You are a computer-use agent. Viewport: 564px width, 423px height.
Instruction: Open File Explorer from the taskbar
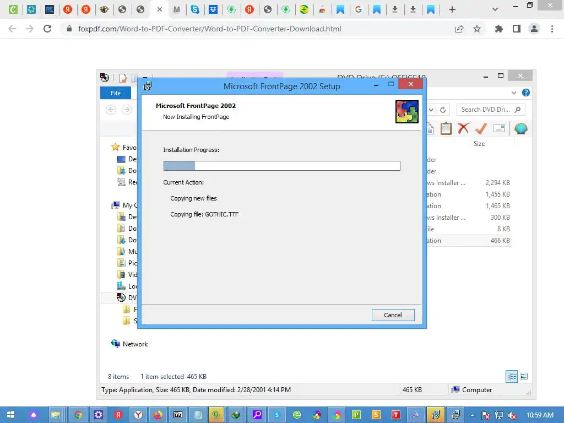coord(56,415)
